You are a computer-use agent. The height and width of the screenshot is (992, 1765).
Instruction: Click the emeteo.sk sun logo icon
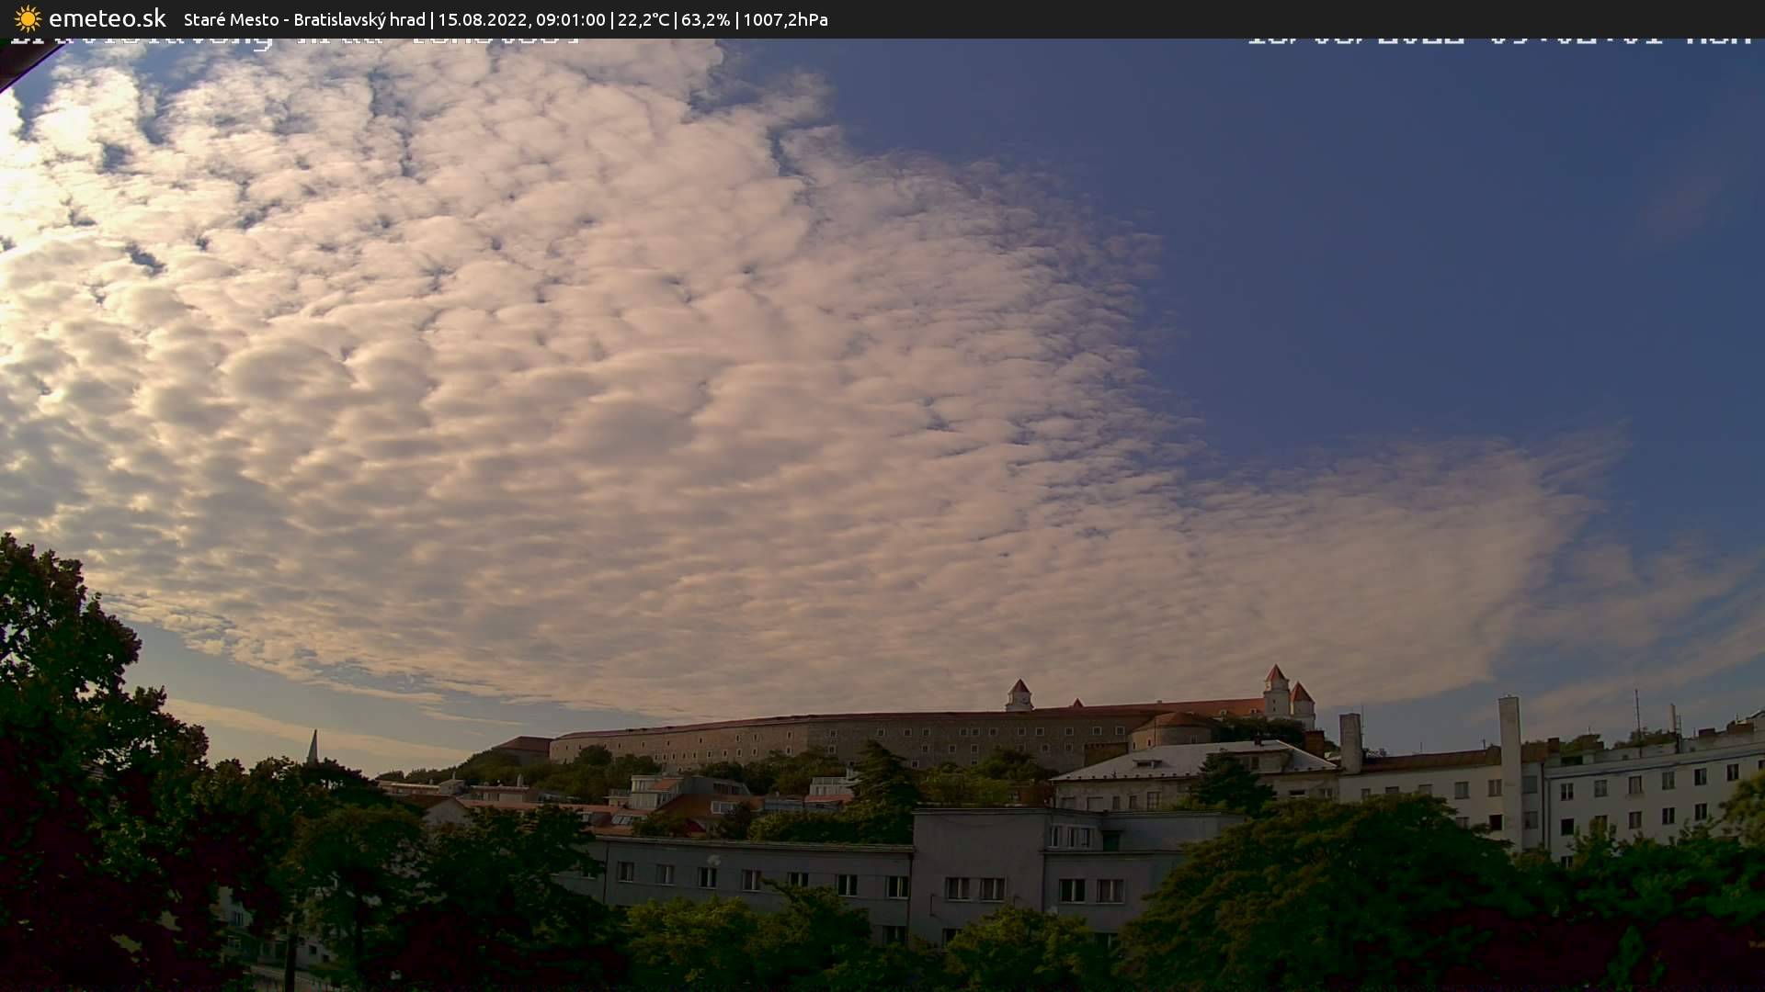[x=28, y=19]
